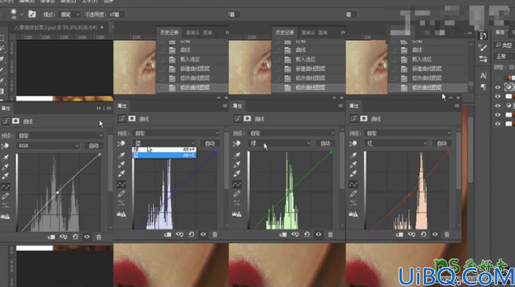Open brush 模式 dropdown in options bar
The width and height of the screenshot is (515, 287).
tap(69, 15)
